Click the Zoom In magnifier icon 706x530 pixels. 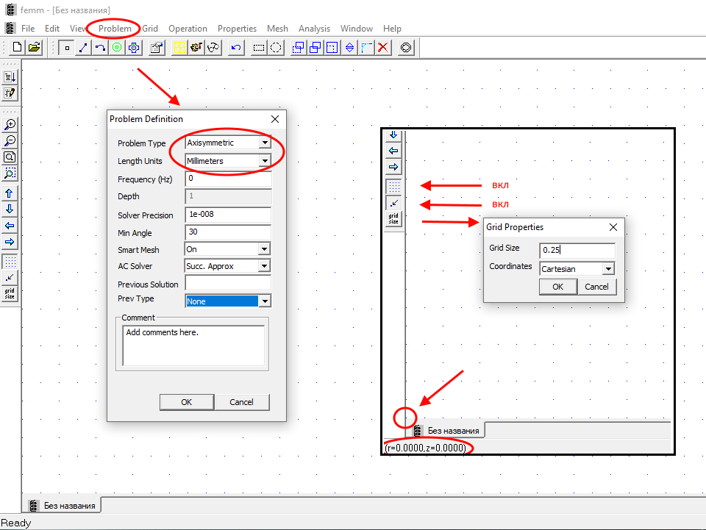pos(10,124)
